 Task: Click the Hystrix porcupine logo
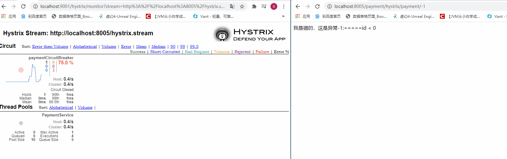(x=222, y=34)
